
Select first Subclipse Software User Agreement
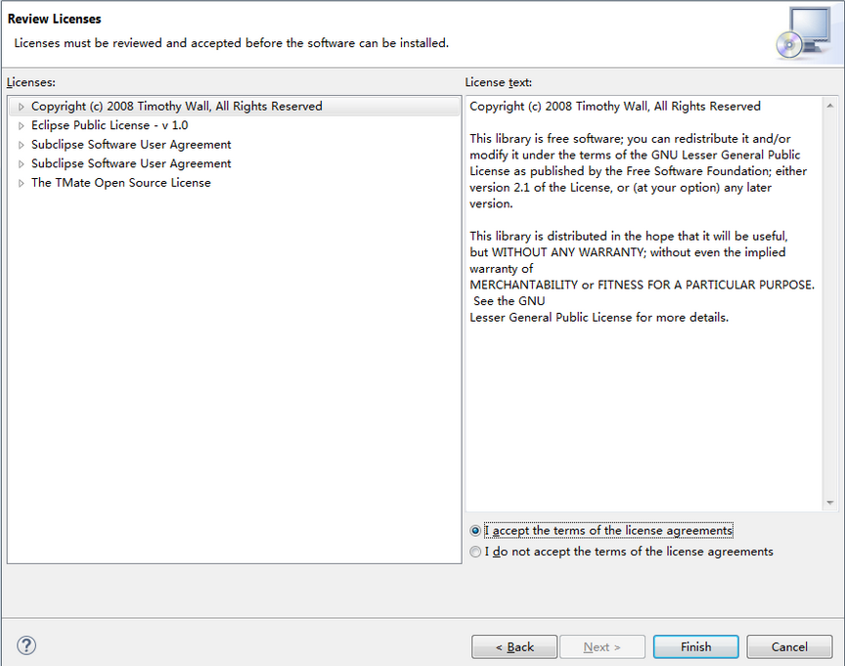(131, 145)
